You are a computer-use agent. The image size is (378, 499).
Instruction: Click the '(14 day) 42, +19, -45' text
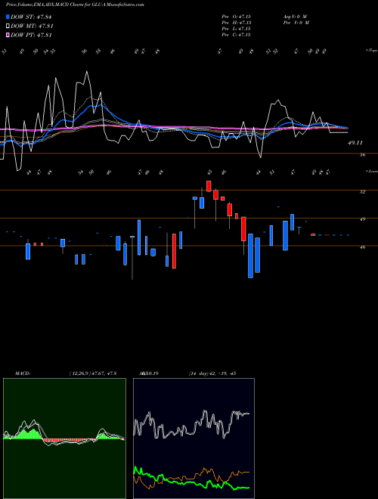(212, 373)
